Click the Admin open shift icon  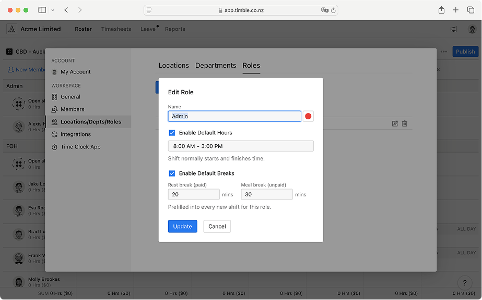(19, 104)
